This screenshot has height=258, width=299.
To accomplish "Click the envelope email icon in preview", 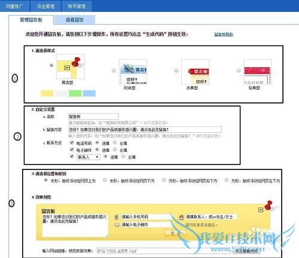I will (x=117, y=225).
